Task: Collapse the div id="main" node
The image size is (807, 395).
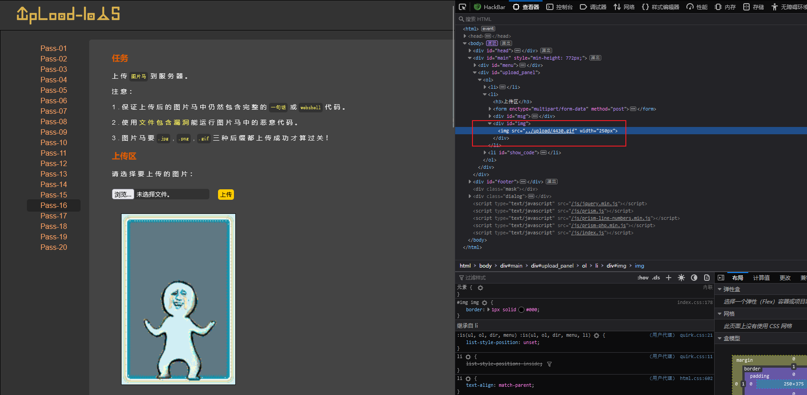Action: [470, 58]
